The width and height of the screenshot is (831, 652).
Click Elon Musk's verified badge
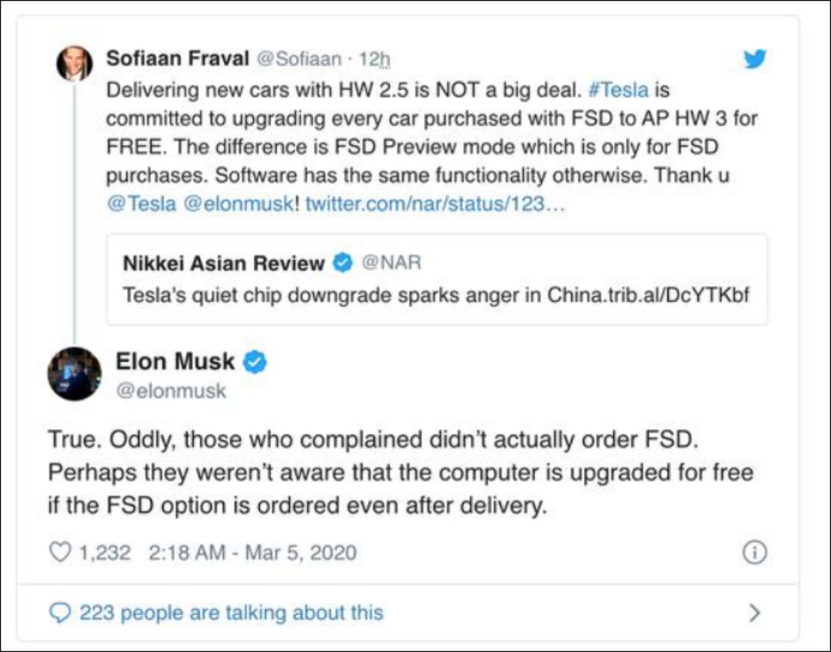click(x=255, y=361)
